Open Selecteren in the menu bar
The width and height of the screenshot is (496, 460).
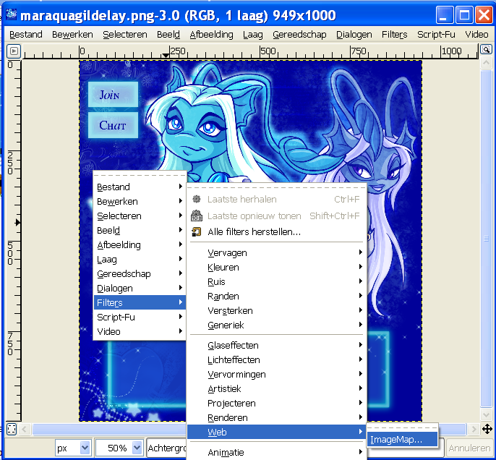click(125, 35)
